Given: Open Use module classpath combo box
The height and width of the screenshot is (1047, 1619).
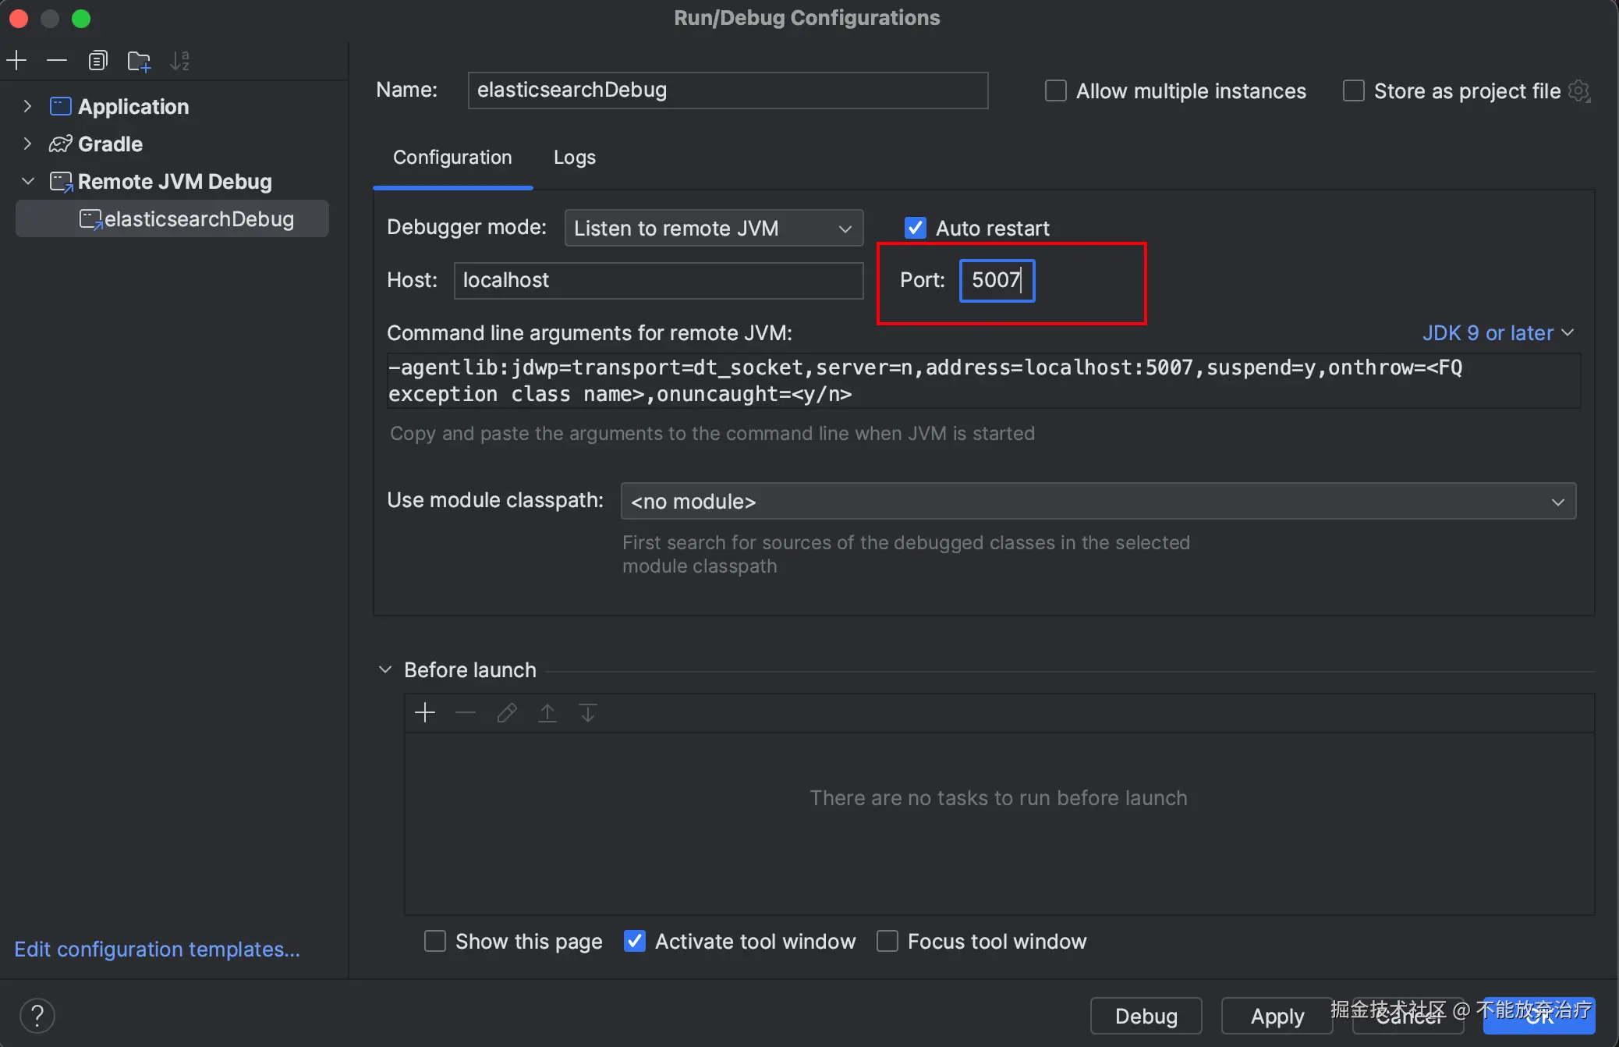Looking at the screenshot, I should (1097, 501).
